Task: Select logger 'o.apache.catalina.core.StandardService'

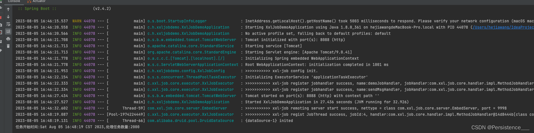Action: [x=191, y=46]
